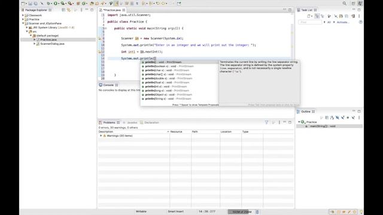Toggle Hide Non-Public Members in Outline

click(x=348, y=118)
